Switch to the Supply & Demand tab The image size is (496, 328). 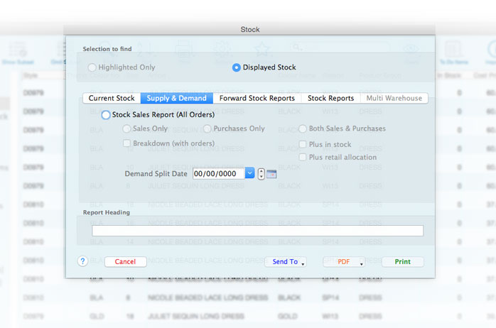[176, 98]
